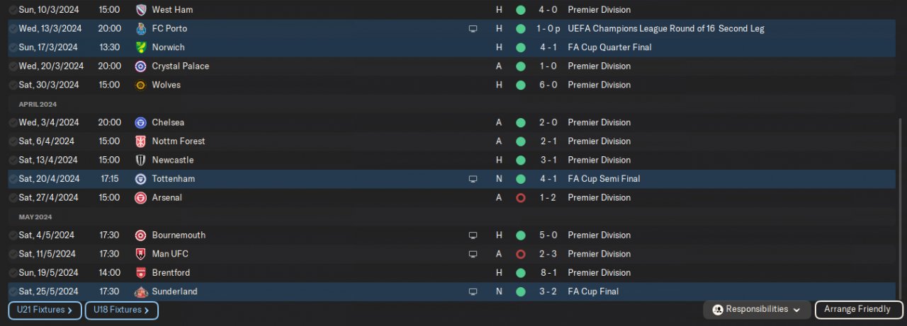
Task: Click the TV broadcast icon for Man UFC
Action: 473,254
